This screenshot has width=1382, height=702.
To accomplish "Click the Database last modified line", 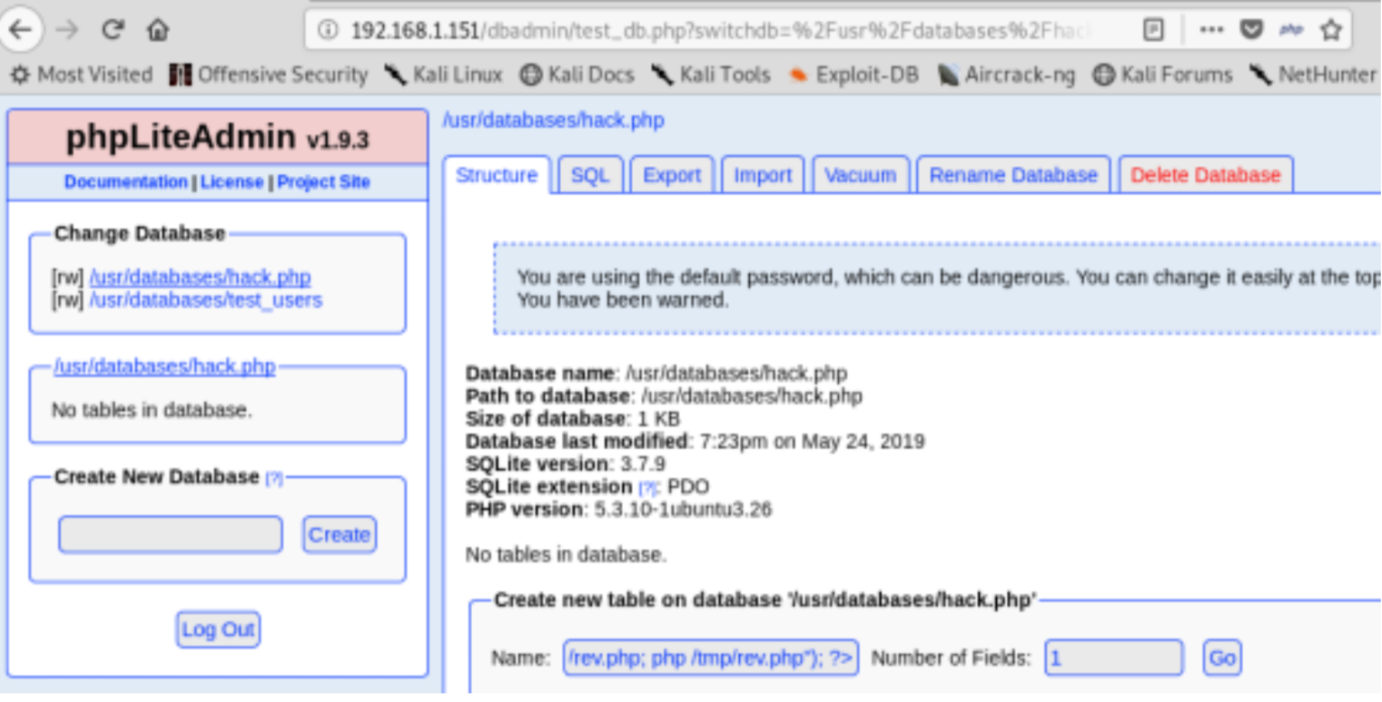I will coord(695,442).
